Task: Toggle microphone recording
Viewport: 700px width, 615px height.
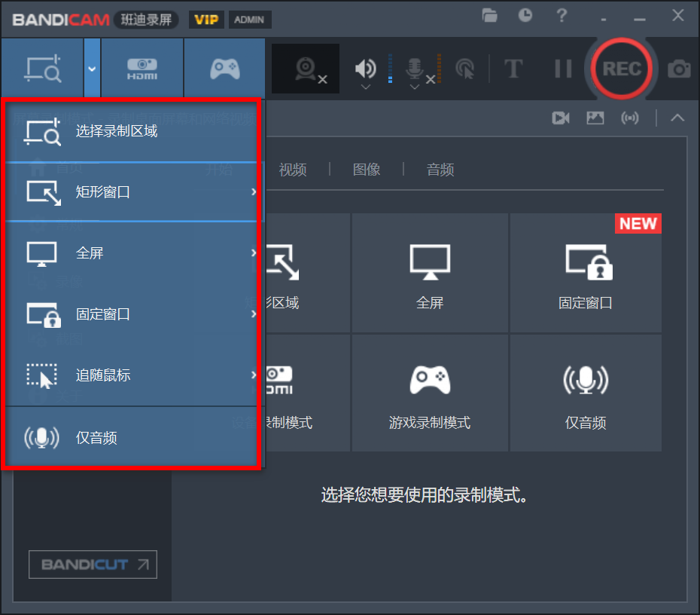Action: (x=414, y=68)
